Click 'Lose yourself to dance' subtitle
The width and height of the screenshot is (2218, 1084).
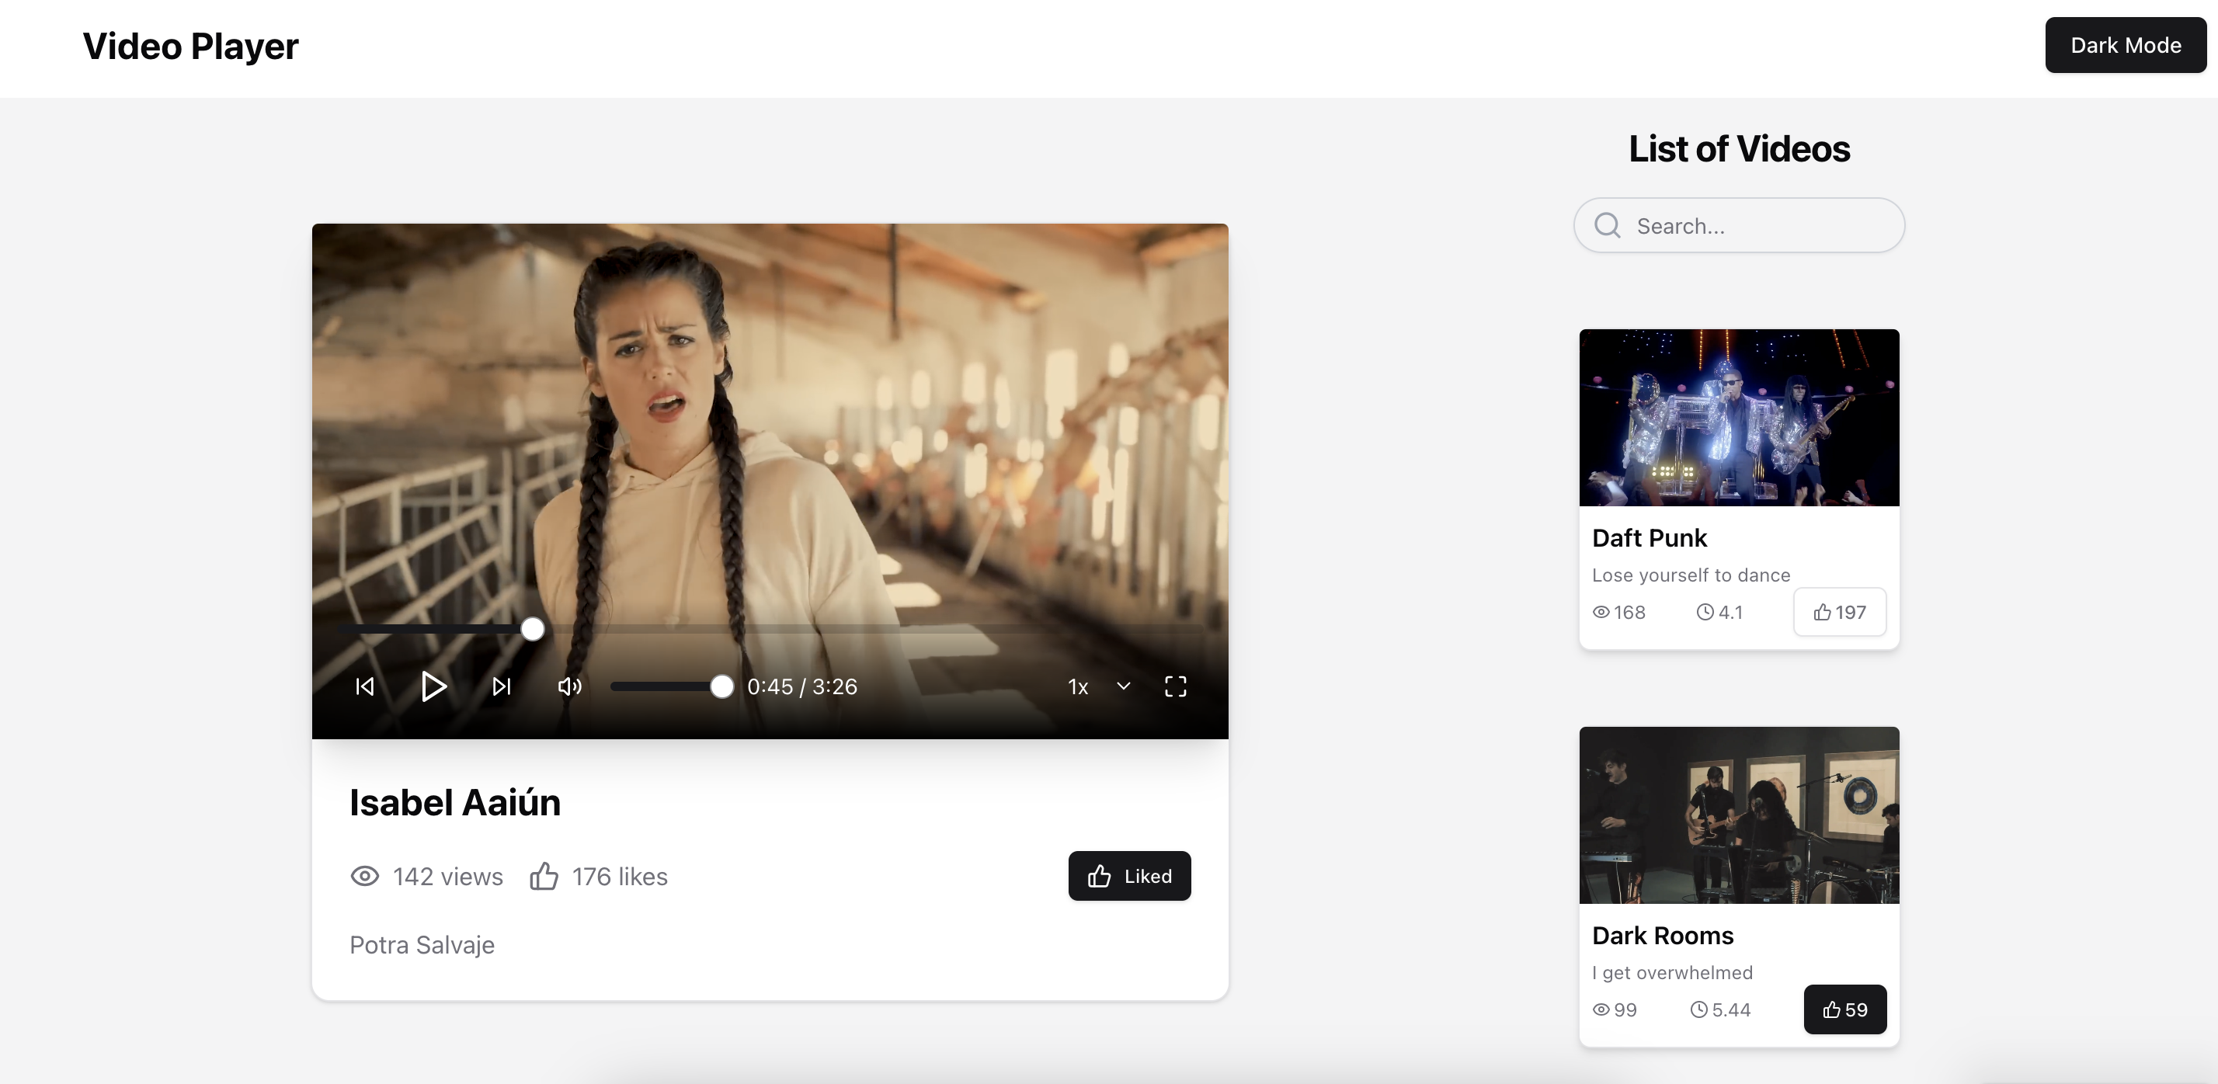tap(1690, 575)
